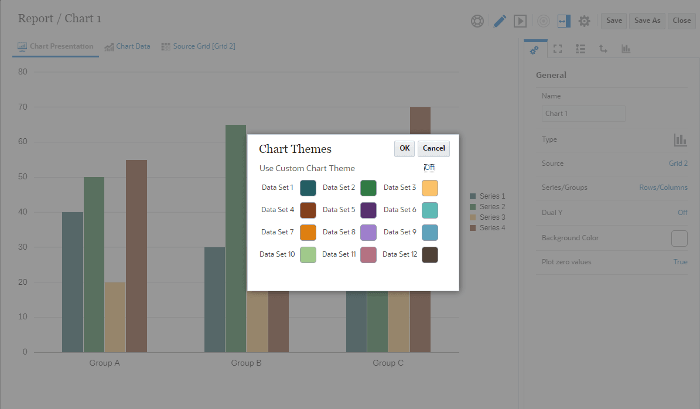
Task: Open the axes properties tab icon
Action: (603, 49)
